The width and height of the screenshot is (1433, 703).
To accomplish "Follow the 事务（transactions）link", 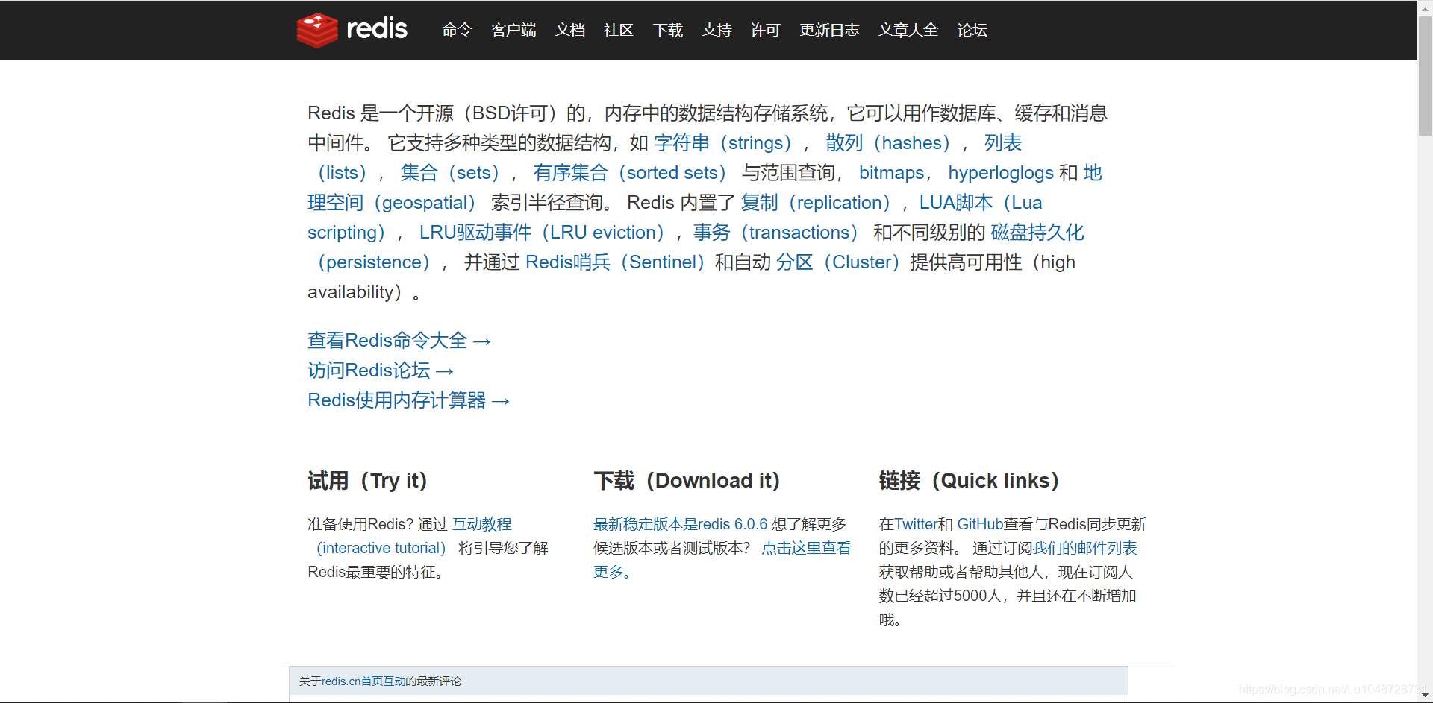I will point(776,232).
